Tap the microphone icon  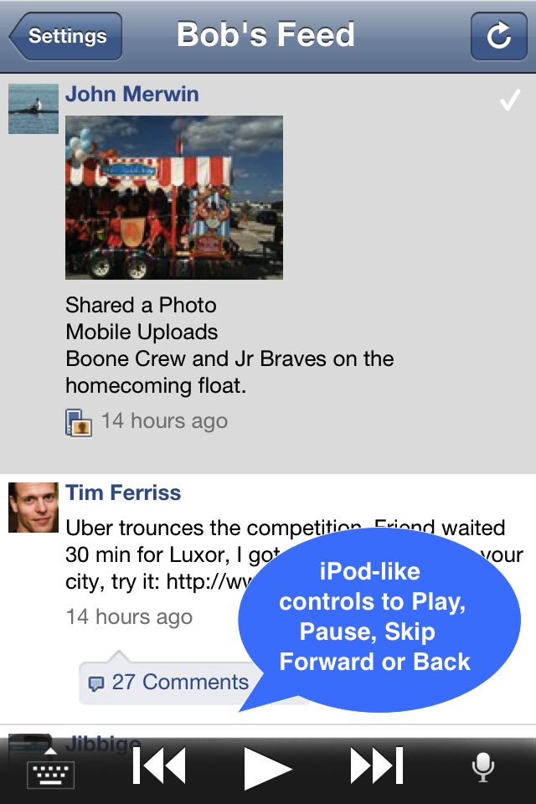pyautogui.click(x=482, y=768)
